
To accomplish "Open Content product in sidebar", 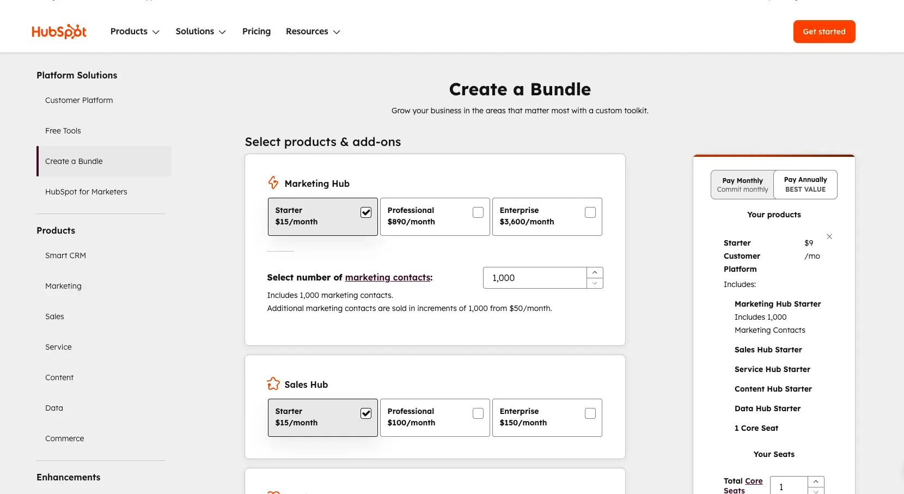I will (59, 377).
